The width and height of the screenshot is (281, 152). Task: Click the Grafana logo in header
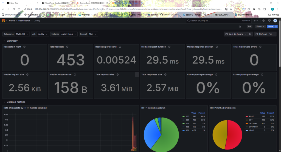click(x=4, y=21)
